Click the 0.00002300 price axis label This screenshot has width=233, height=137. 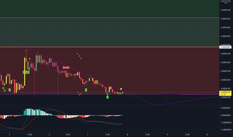225,80
